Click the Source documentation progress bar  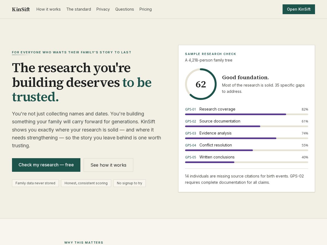pyautogui.click(x=247, y=126)
